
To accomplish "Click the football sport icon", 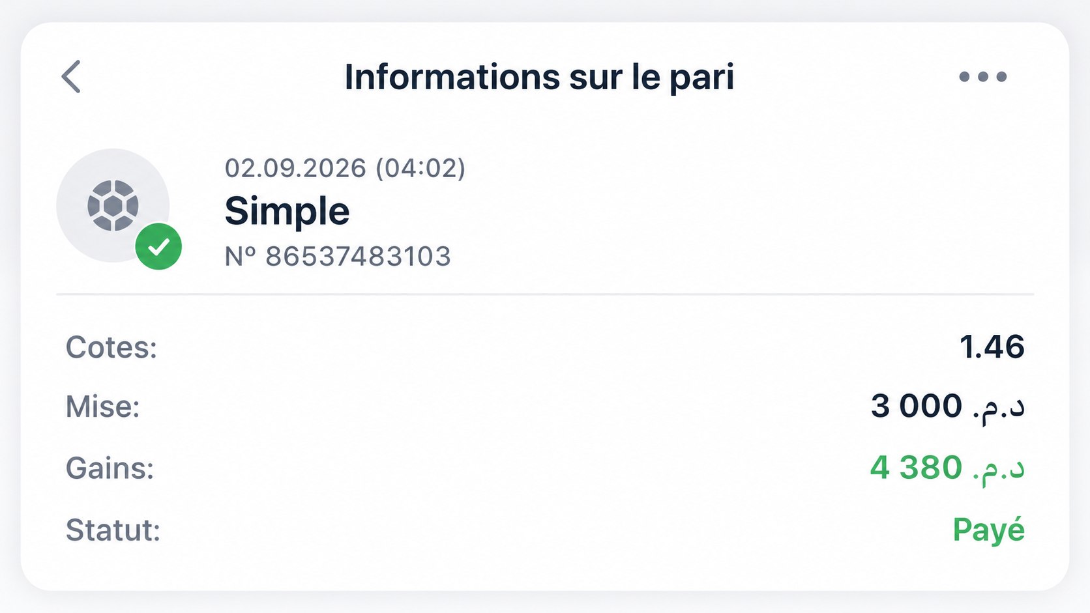I will click(x=113, y=206).
